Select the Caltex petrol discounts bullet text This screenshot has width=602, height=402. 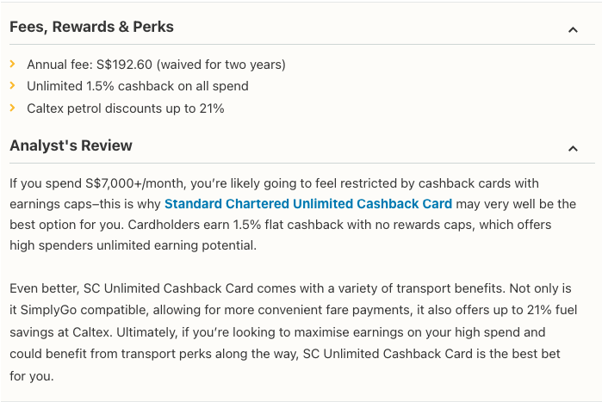click(125, 108)
